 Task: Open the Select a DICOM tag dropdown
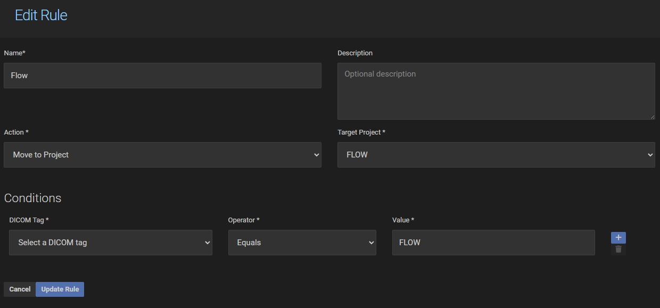click(110, 243)
